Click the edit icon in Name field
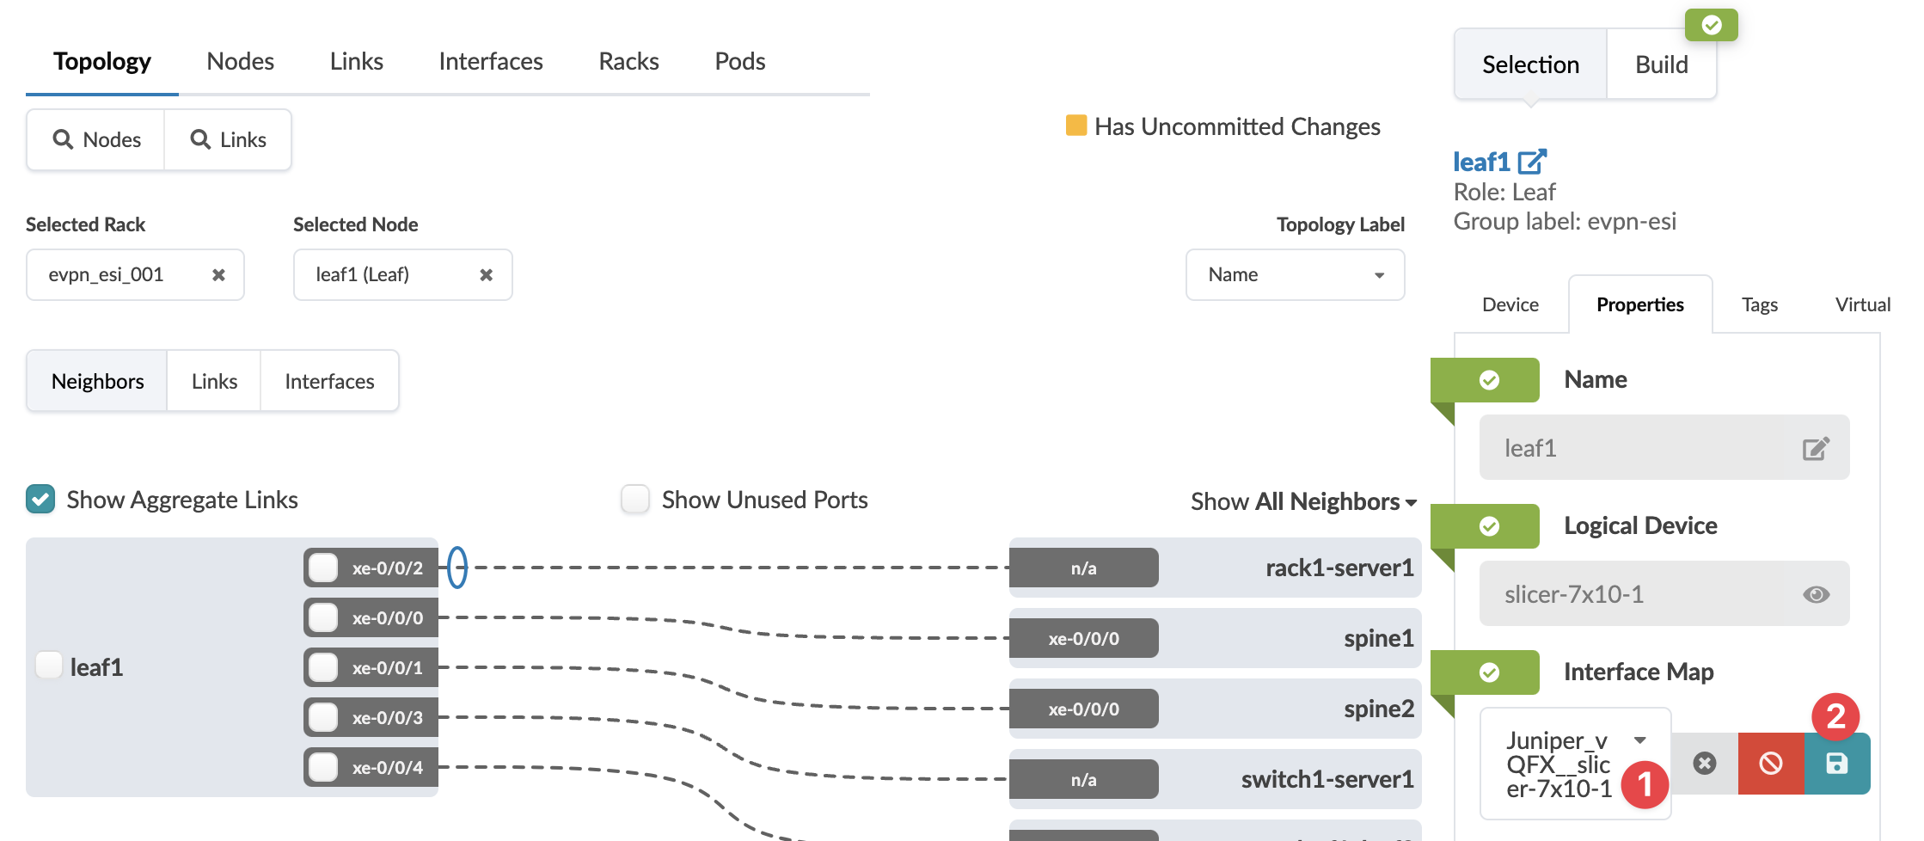The width and height of the screenshot is (1924, 841). pyautogui.click(x=1816, y=448)
